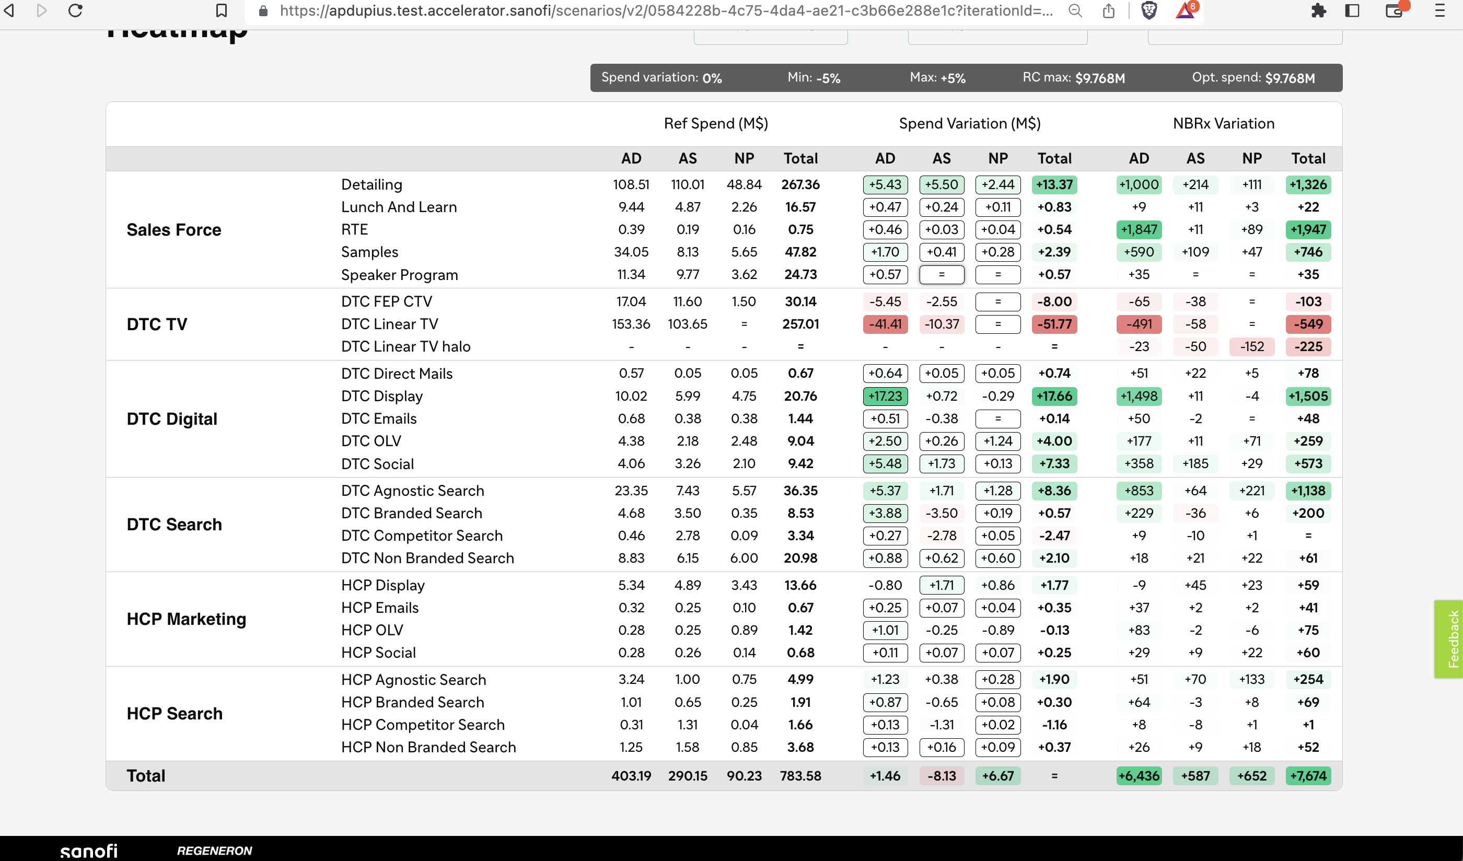Focus the address bar URL
The height and width of the screenshot is (861, 1463).
666,10
